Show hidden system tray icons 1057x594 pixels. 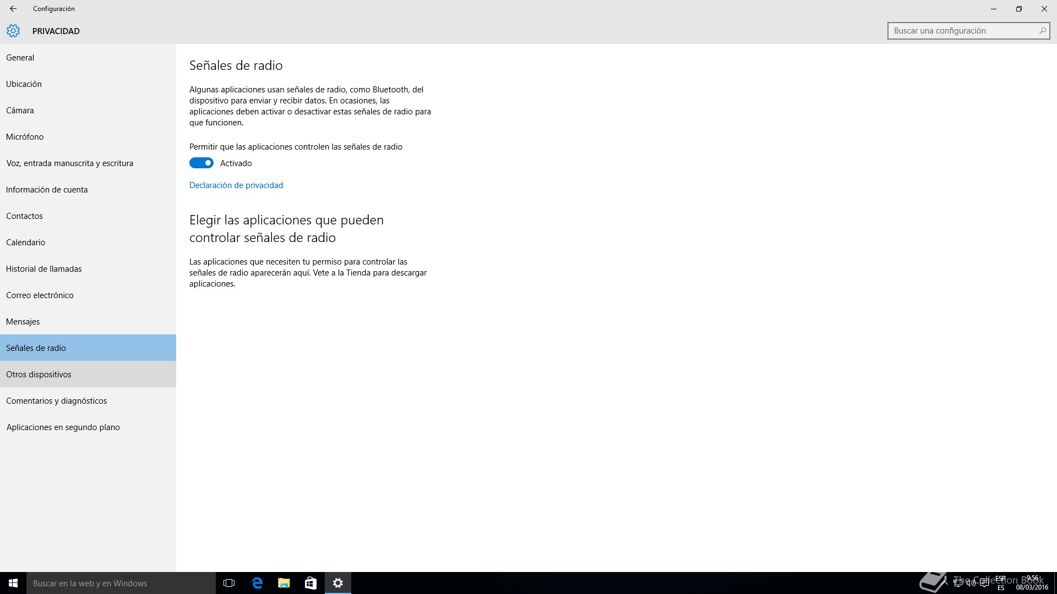[x=945, y=584]
